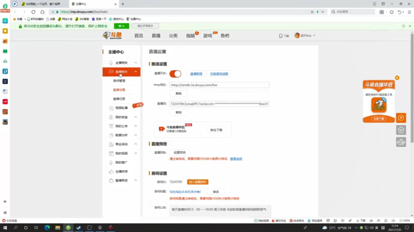Open Windows taskbar search

[x=16, y=227]
